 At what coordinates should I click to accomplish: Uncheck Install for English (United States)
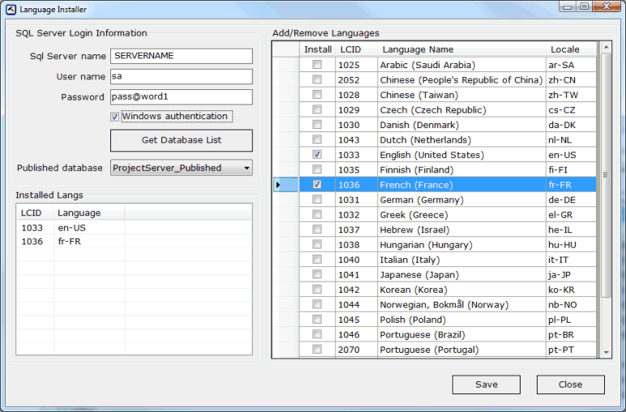(317, 154)
